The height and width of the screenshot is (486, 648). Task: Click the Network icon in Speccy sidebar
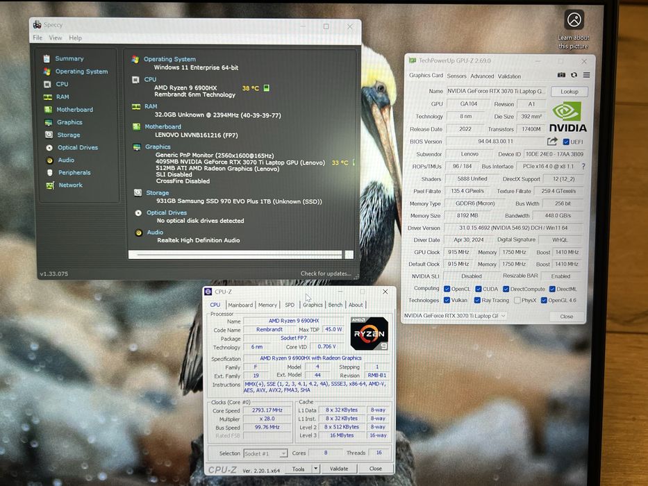(x=51, y=185)
